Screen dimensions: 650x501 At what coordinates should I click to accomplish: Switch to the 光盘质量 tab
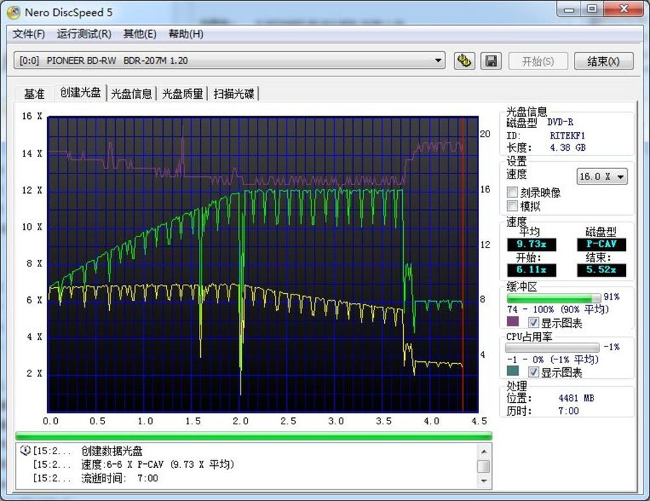pyautogui.click(x=183, y=94)
